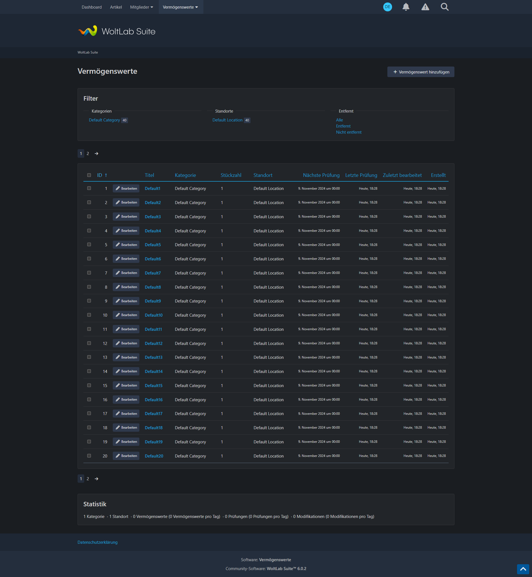Image resolution: width=532 pixels, height=577 pixels.
Task: Open the Artikel menu item
Action: click(x=116, y=7)
